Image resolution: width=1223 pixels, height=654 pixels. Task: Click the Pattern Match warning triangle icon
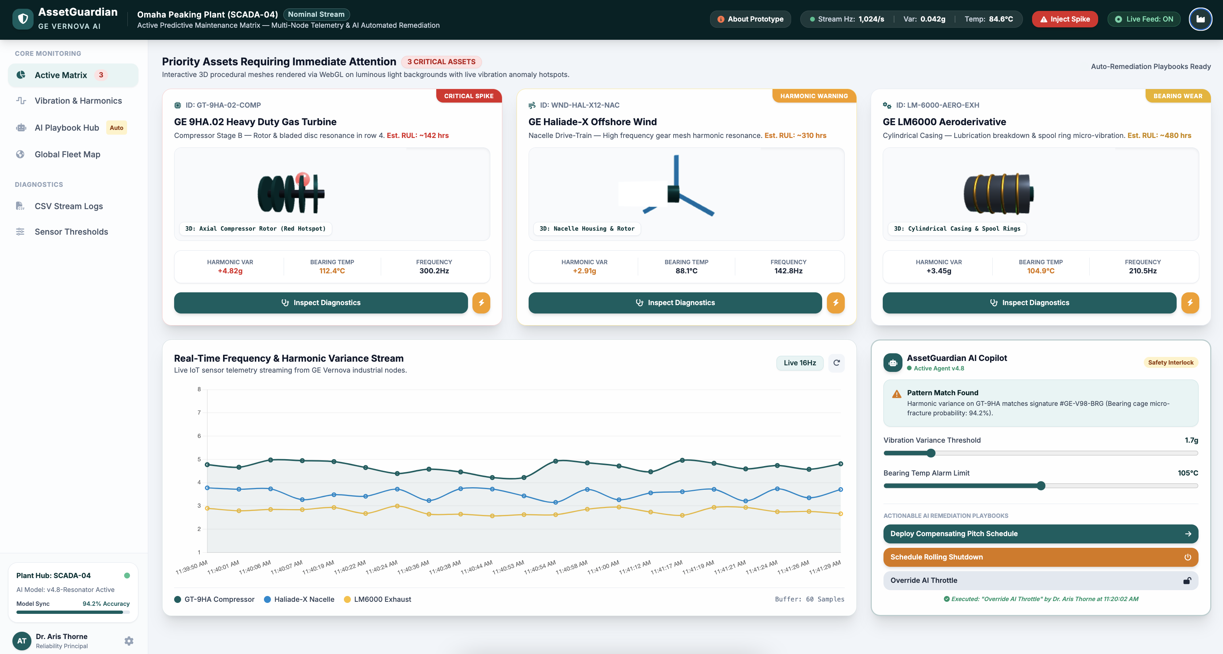coord(896,394)
